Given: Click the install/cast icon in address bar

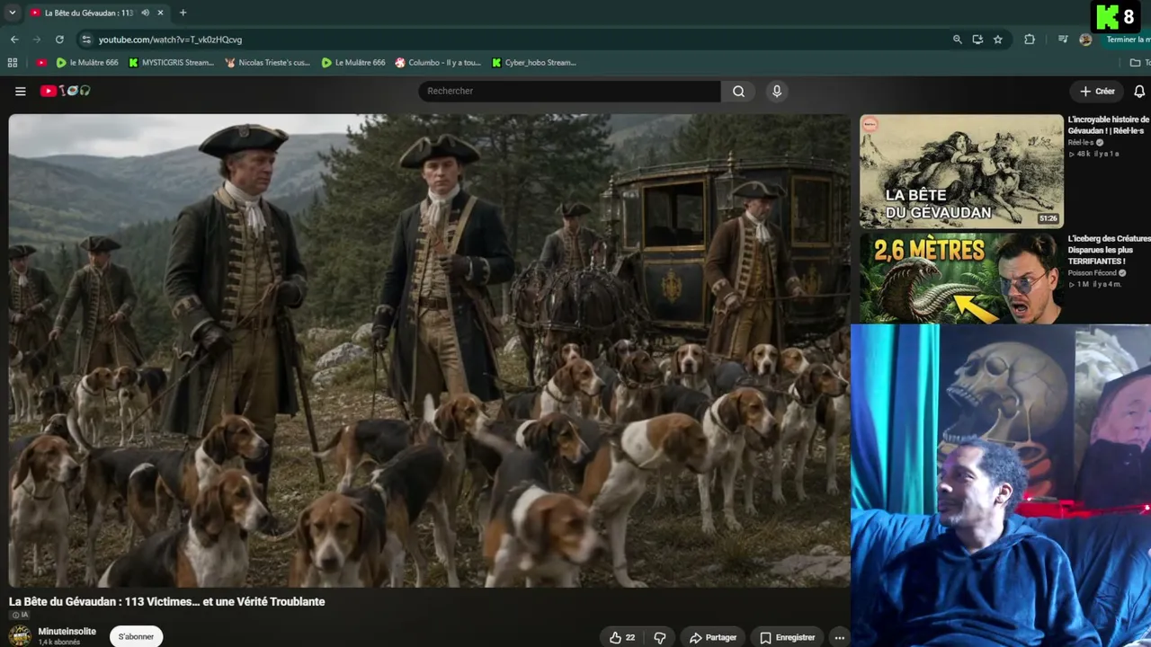Looking at the screenshot, I should (977, 40).
